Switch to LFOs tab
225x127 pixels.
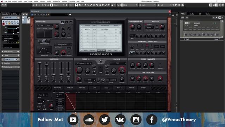pyautogui.click(x=95, y=88)
